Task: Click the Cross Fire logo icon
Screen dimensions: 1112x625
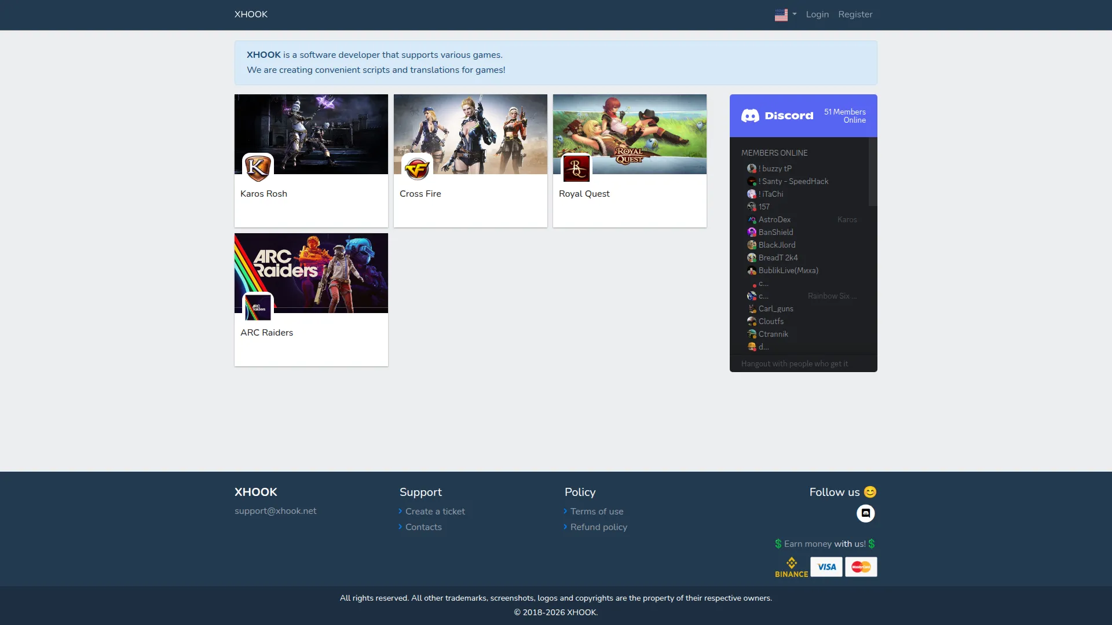Action: pos(417,168)
